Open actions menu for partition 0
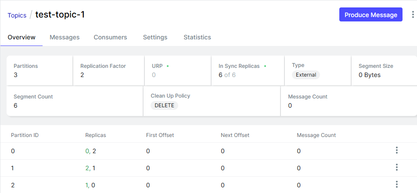 coord(397,151)
